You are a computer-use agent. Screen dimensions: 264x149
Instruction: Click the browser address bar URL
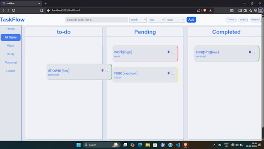pyautogui.click(x=66, y=10)
